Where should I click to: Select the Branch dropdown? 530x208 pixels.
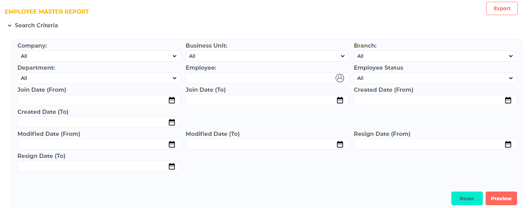[435, 56]
